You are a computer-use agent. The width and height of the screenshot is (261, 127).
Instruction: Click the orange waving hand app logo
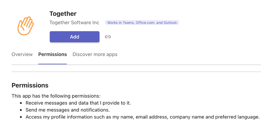[26, 26]
